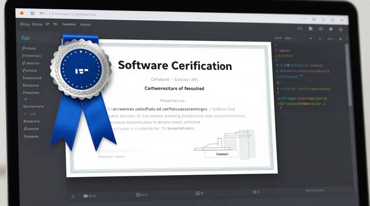Click the "Meoriant sanet." signature label
This screenshot has width=370, height=206.
[112, 157]
